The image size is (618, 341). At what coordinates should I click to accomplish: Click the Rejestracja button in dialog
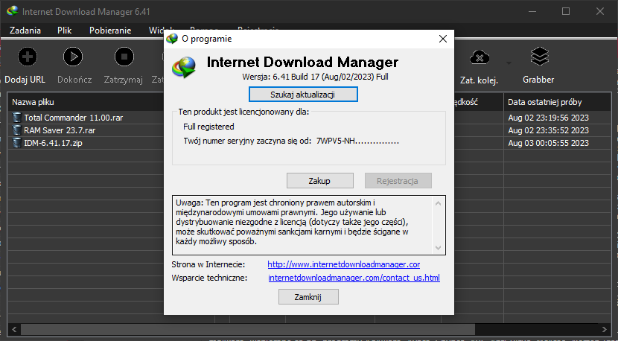pos(398,181)
